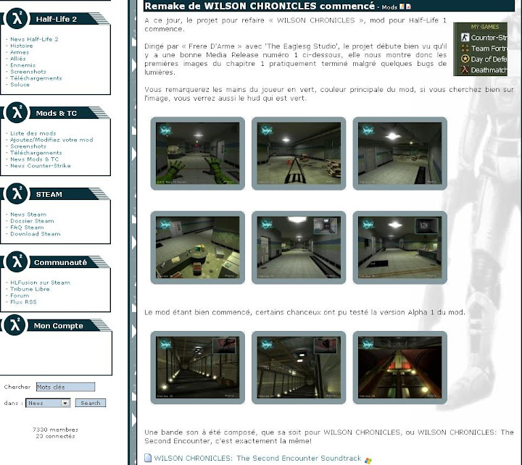This screenshot has width=522, height=465.
Task: Open Flux RSS feed link
Action: (x=23, y=302)
